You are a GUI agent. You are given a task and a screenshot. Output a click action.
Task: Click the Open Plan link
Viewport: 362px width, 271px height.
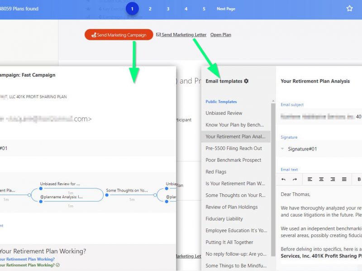[221, 35]
